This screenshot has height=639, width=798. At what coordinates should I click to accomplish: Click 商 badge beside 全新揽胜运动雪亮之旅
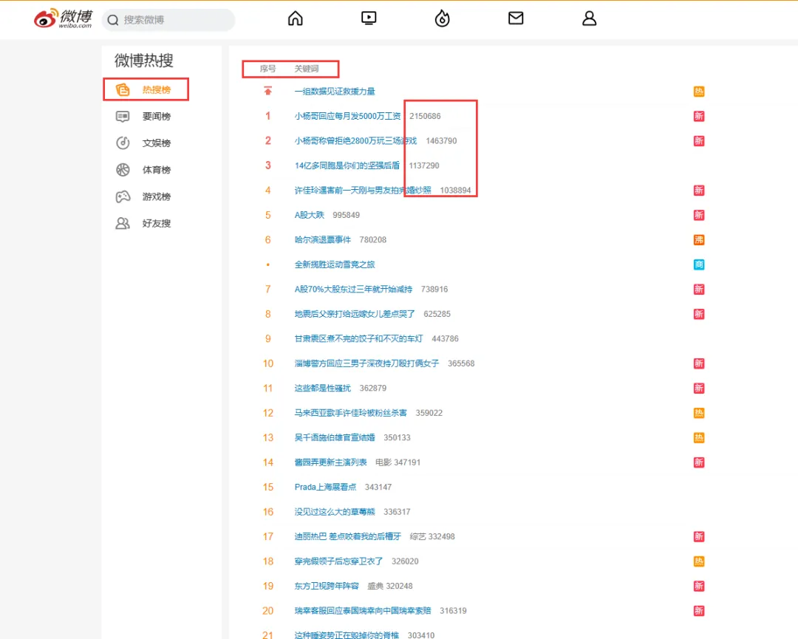(x=699, y=264)
